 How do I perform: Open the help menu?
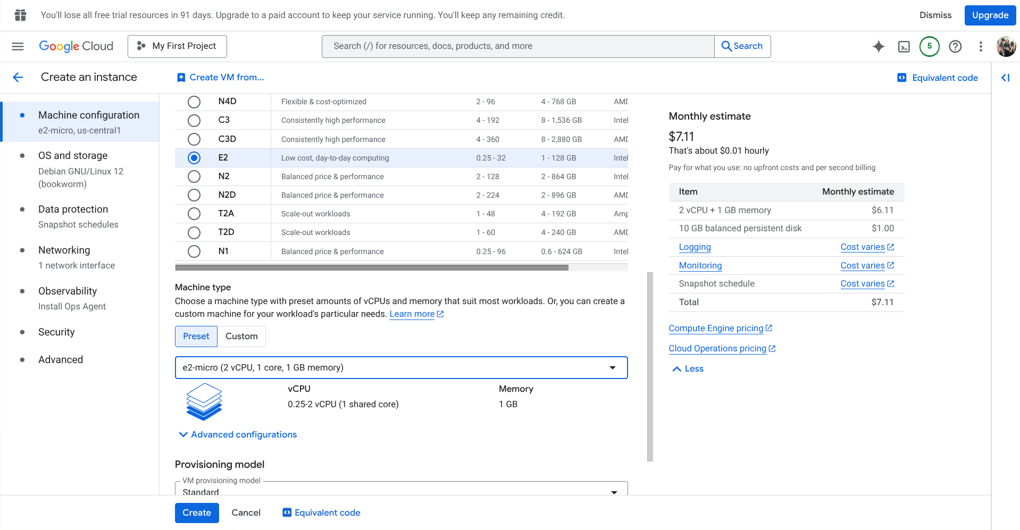point(955,46)
